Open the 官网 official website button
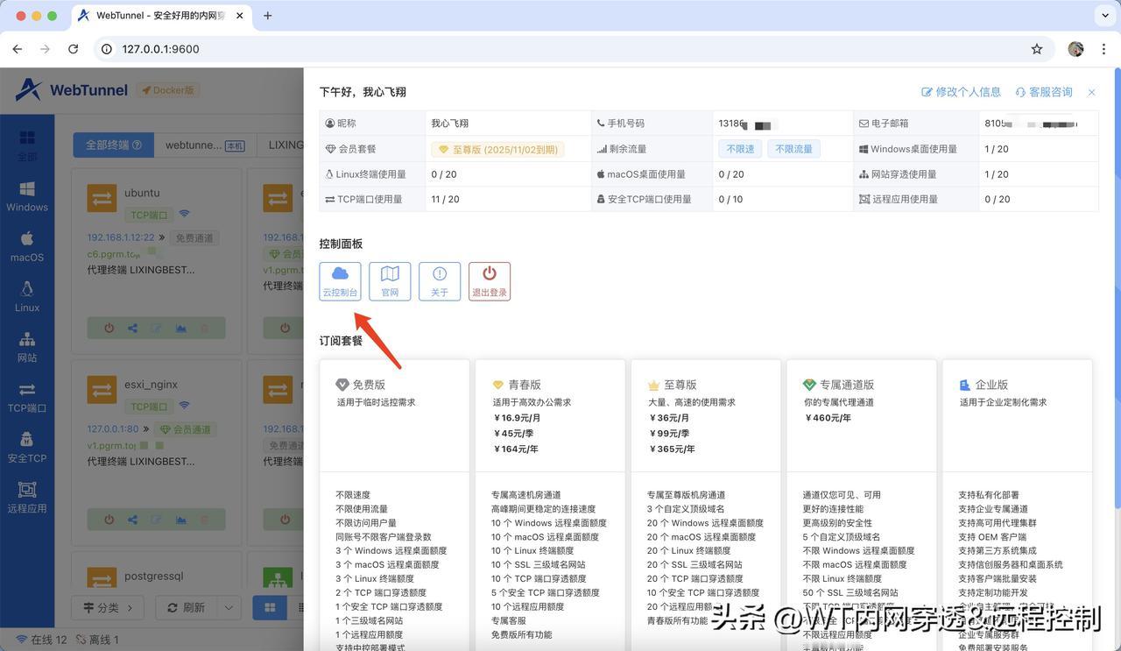 pos(390,281)
